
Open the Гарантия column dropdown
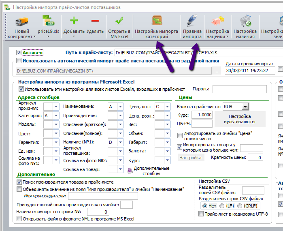coord(56,142)
